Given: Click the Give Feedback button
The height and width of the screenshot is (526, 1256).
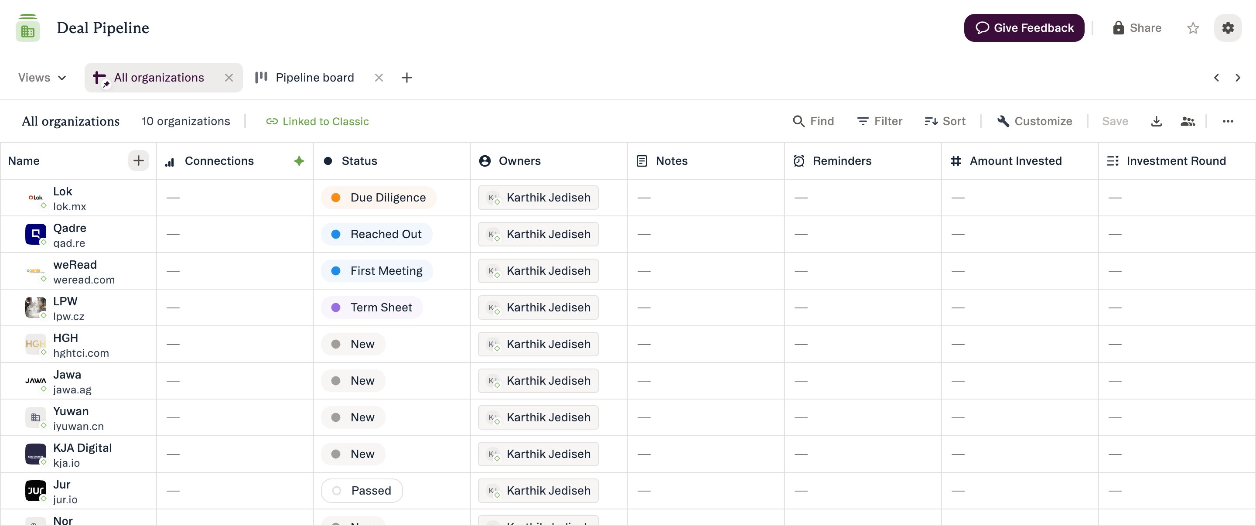Looking at the screenshot, I should tap(1024, 28).
